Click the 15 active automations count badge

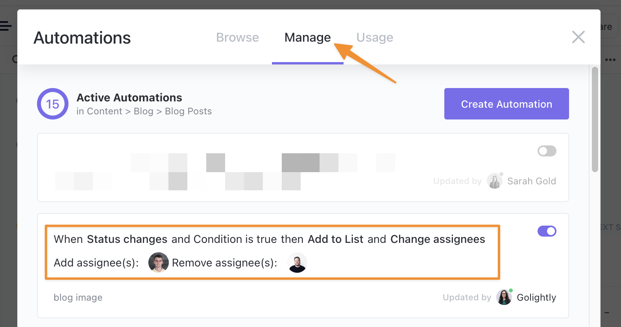tap(53, 104)
